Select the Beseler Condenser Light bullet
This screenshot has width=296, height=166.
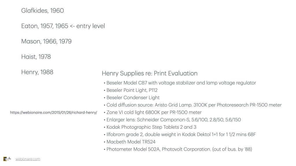click(133, 97)
